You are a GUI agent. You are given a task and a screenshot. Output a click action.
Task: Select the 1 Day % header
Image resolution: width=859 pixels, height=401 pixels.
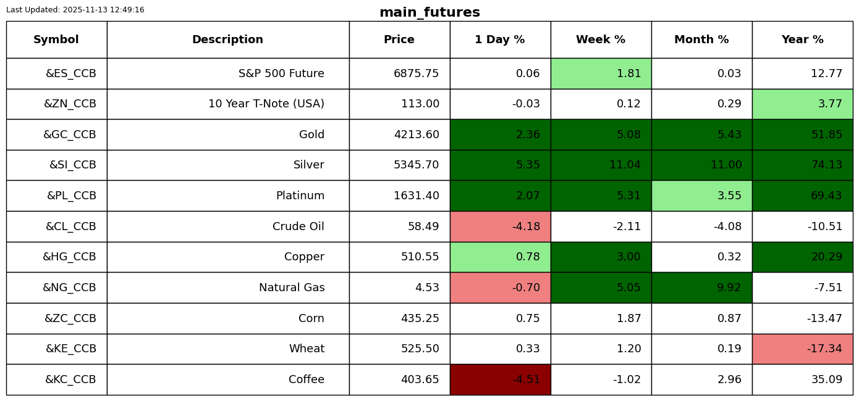[x=500, y=39]
